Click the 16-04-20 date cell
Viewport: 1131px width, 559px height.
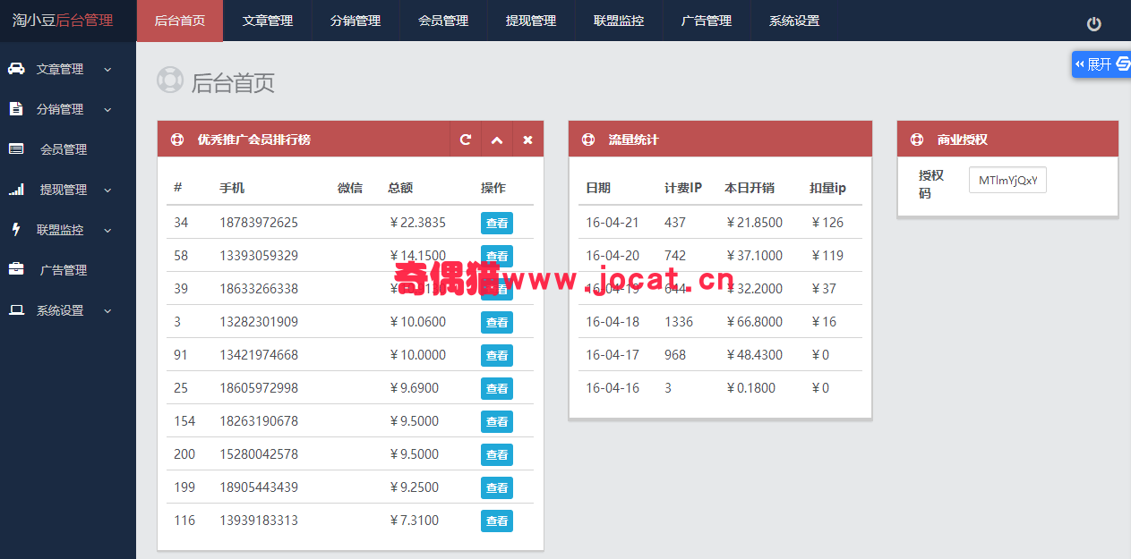pyautogui.click(x=613, y=255)
